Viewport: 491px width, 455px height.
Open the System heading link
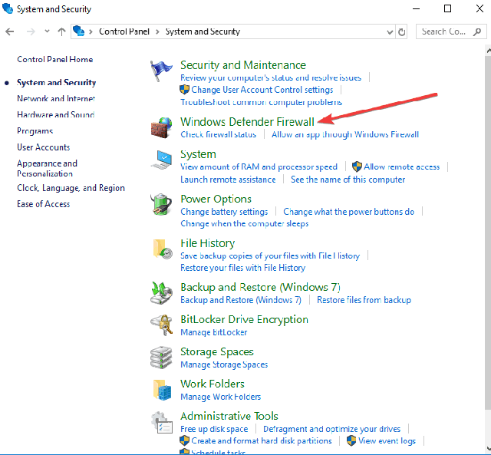tap(198, 154)
